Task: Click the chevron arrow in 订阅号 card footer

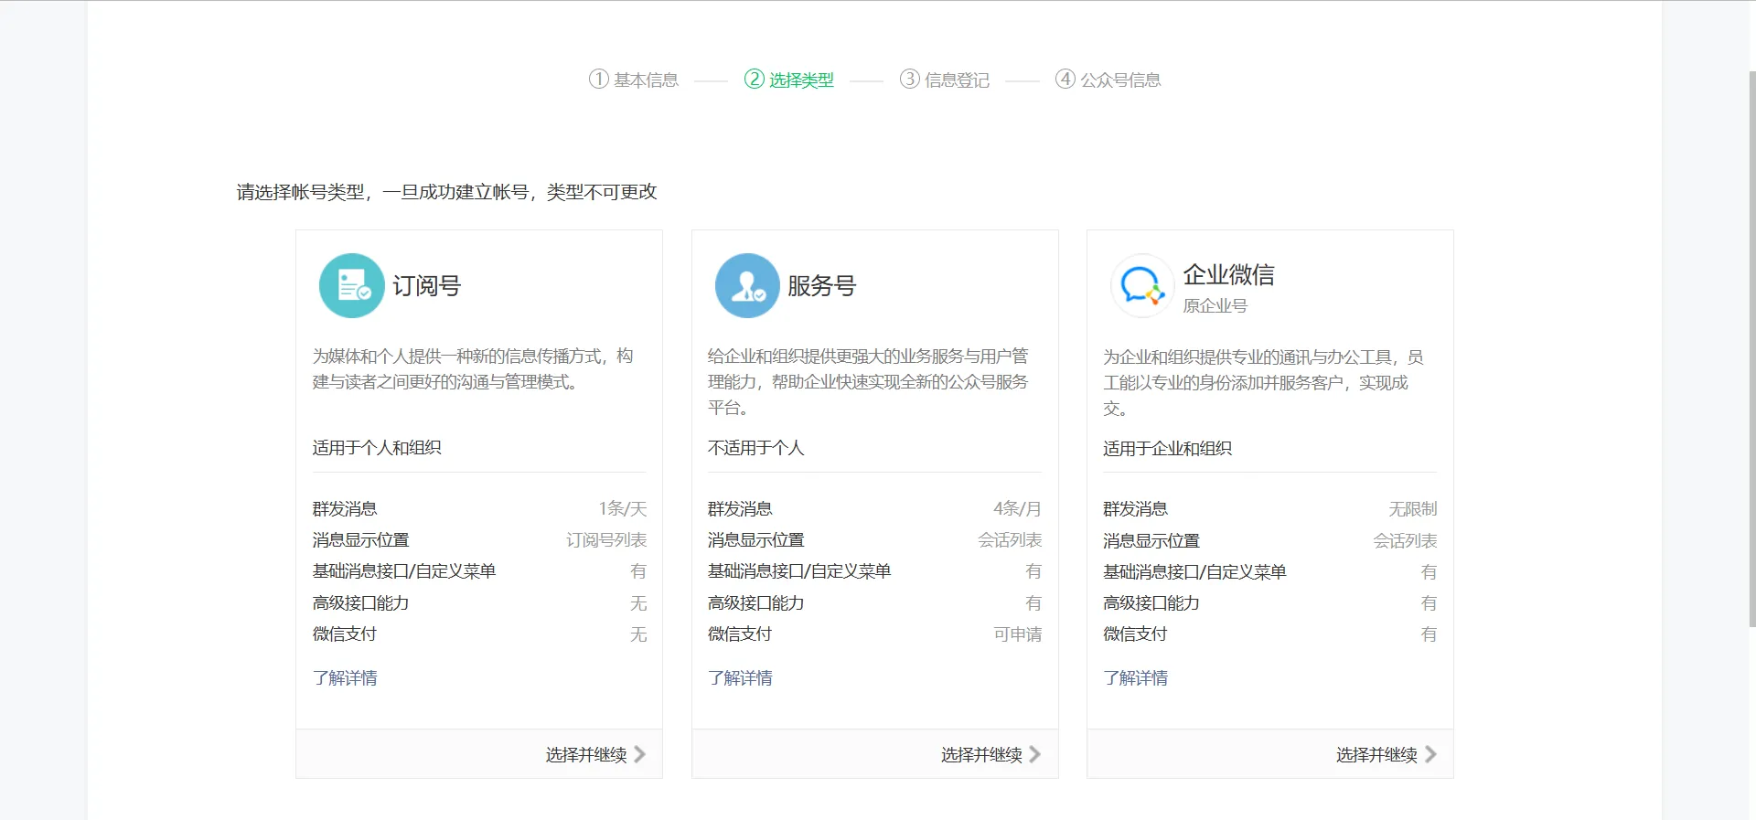Action: 640,754
